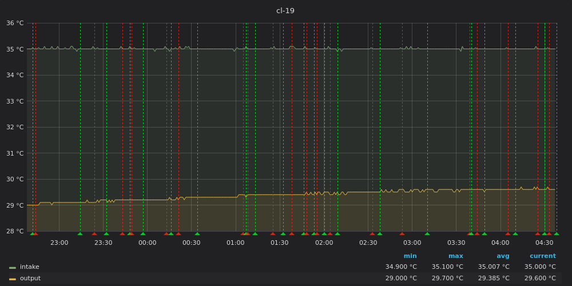The height and width of the screenshot is (286, 572).
Task: Sort legend by avg column
Action: (x=502, y=256)
